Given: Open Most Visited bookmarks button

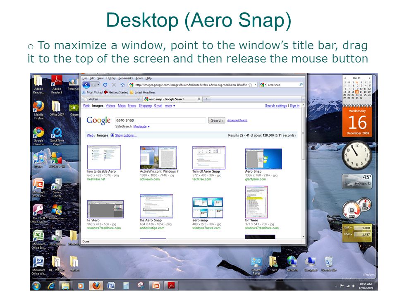Looking at the screenshot, I should point(92,92).
